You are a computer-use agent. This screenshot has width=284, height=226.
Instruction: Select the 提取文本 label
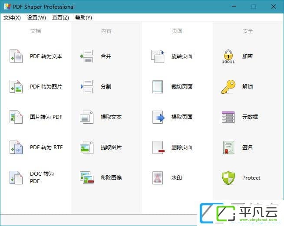(x=111, y=117)
